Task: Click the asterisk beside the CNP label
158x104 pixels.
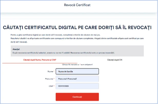Action: pyautogui.click(x=54, y=86)
